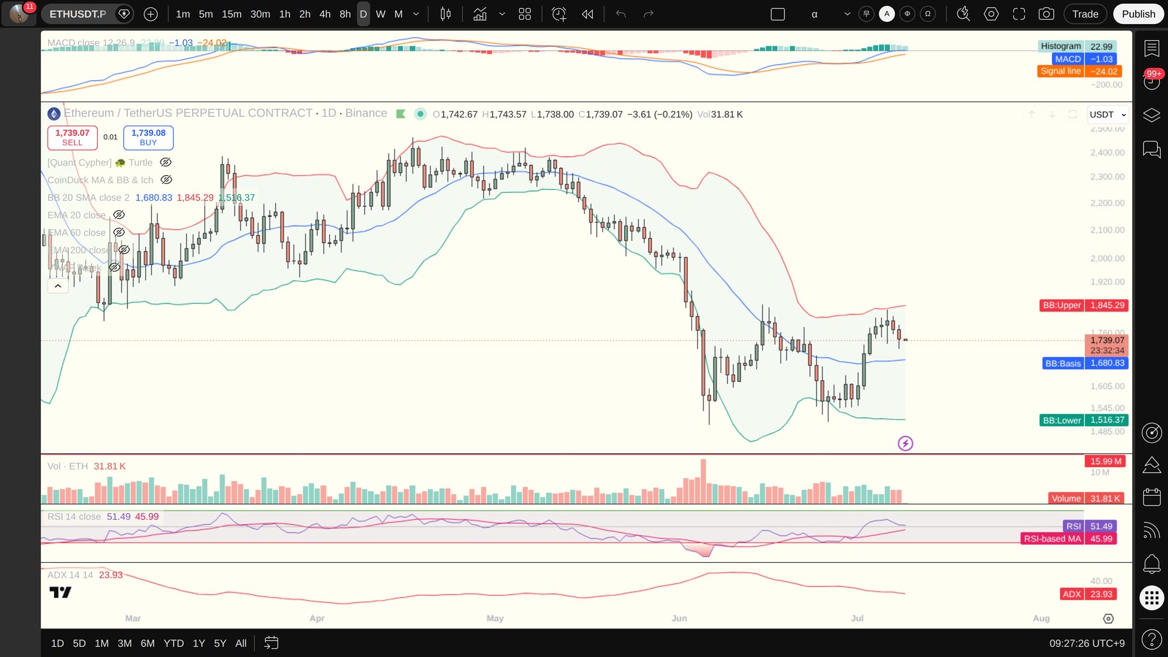
Task: Expand the time interval dropdown arrow
Action: (416, 14)
